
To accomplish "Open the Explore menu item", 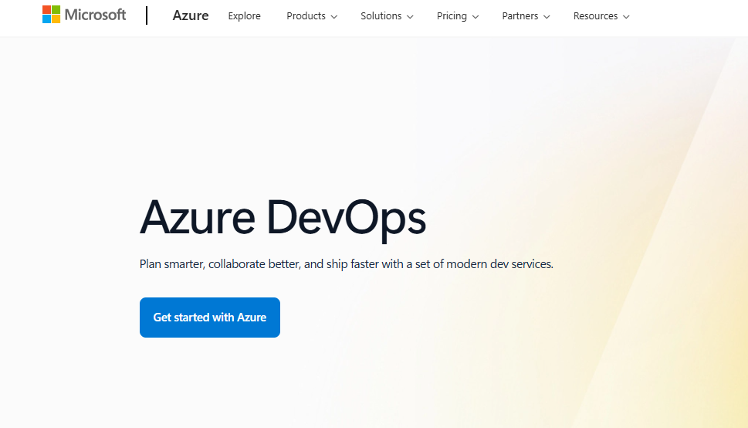I will [x=244, y=15].
